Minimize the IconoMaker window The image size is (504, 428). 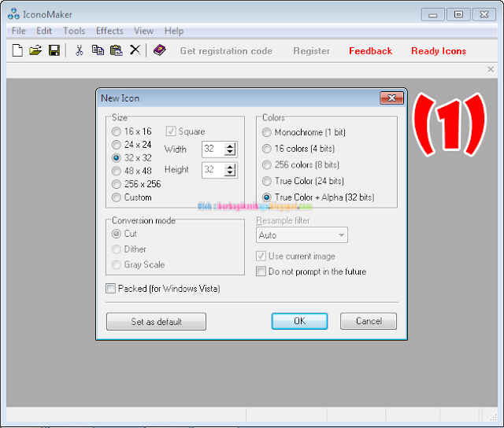click(433, 15)
